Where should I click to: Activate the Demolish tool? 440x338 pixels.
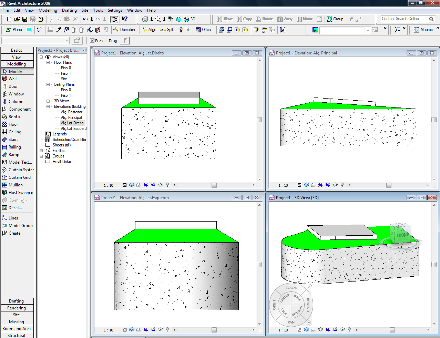pyautogui.click(x=124, y=30)
